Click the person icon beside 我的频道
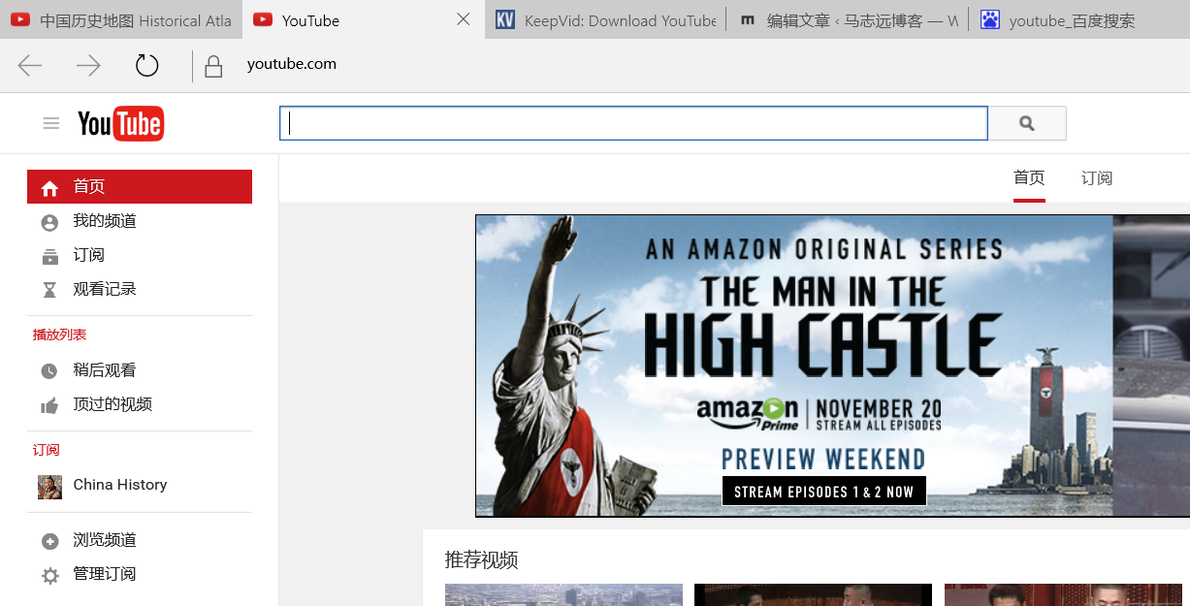This screenshot has width=1190, height=606. [49, 222]
